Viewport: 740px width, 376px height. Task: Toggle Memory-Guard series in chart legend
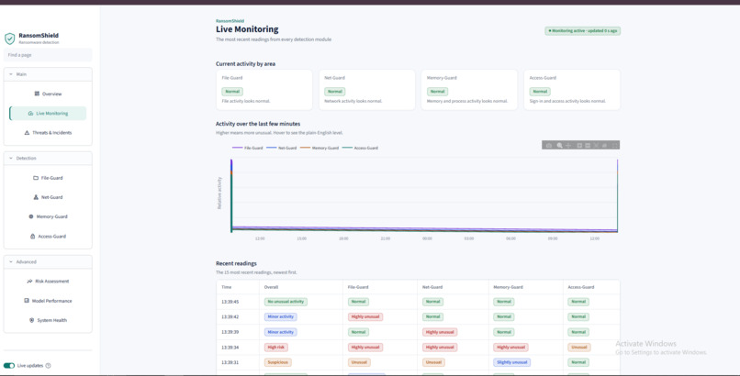click(x=320, y=148)
